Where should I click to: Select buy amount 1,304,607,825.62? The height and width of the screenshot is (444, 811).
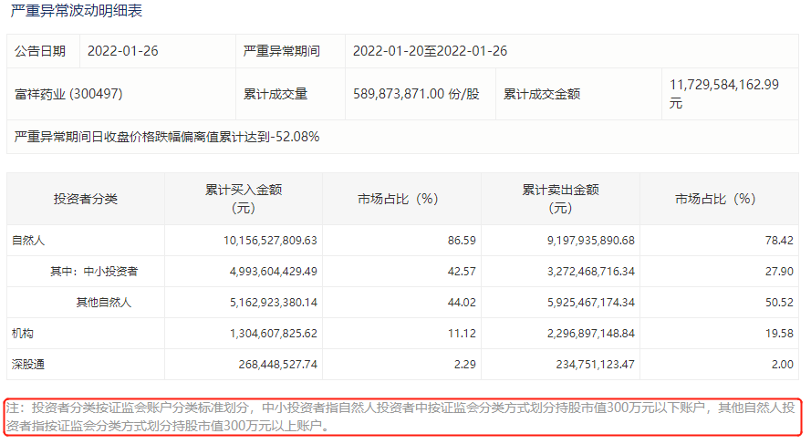tap(273, 334)
